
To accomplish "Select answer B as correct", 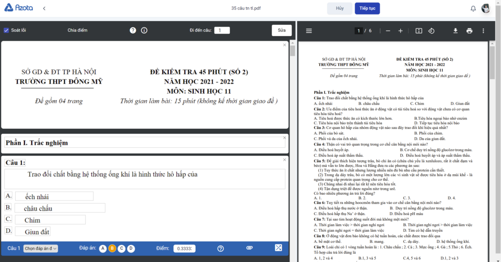I will tap(112, 249).
